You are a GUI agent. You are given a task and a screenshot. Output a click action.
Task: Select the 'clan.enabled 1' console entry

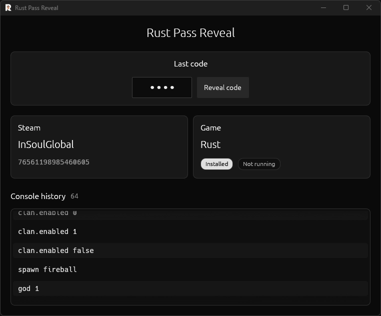tap(190, 231)
